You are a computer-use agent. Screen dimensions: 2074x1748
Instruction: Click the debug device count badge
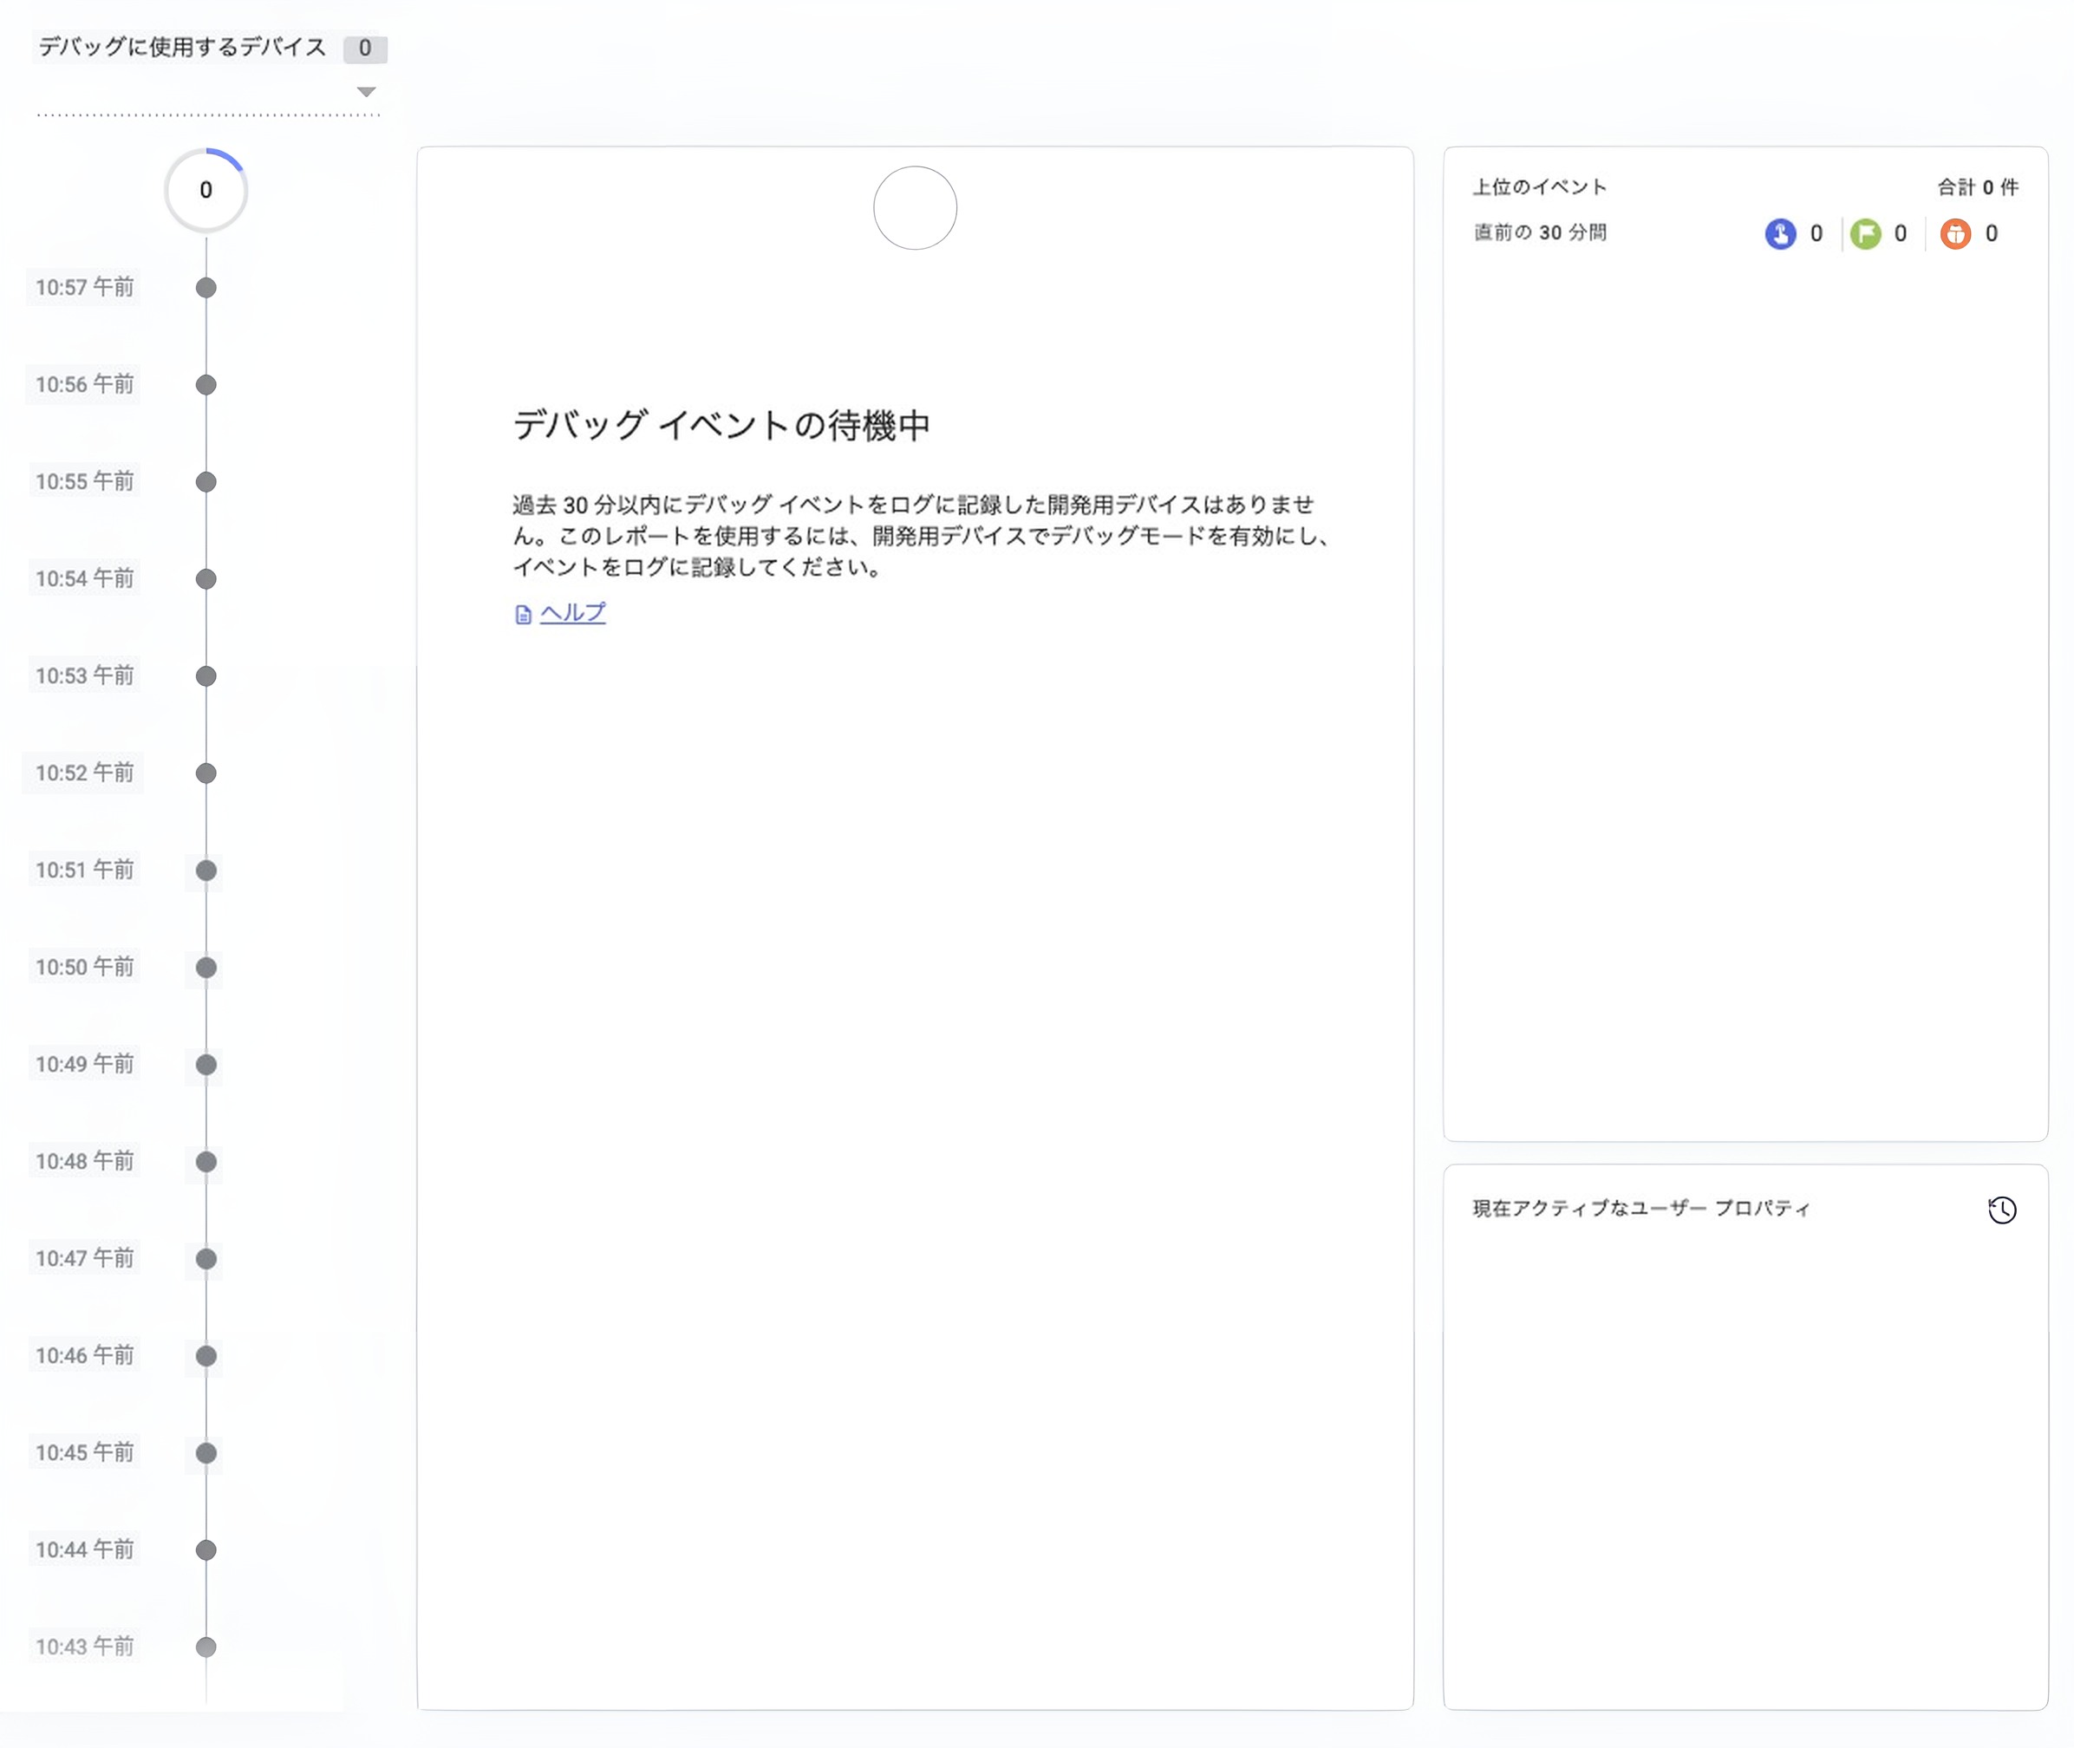pyautogui.click(x=365, y=48)
